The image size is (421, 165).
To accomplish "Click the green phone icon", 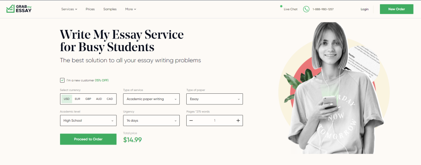I will 306,9.
